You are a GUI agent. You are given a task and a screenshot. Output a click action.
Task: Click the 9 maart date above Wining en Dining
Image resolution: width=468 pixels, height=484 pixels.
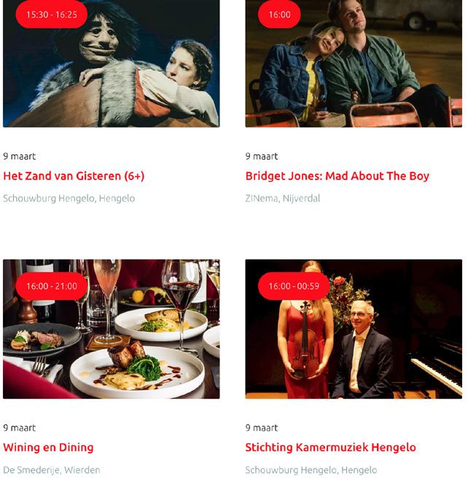[20, 428]
